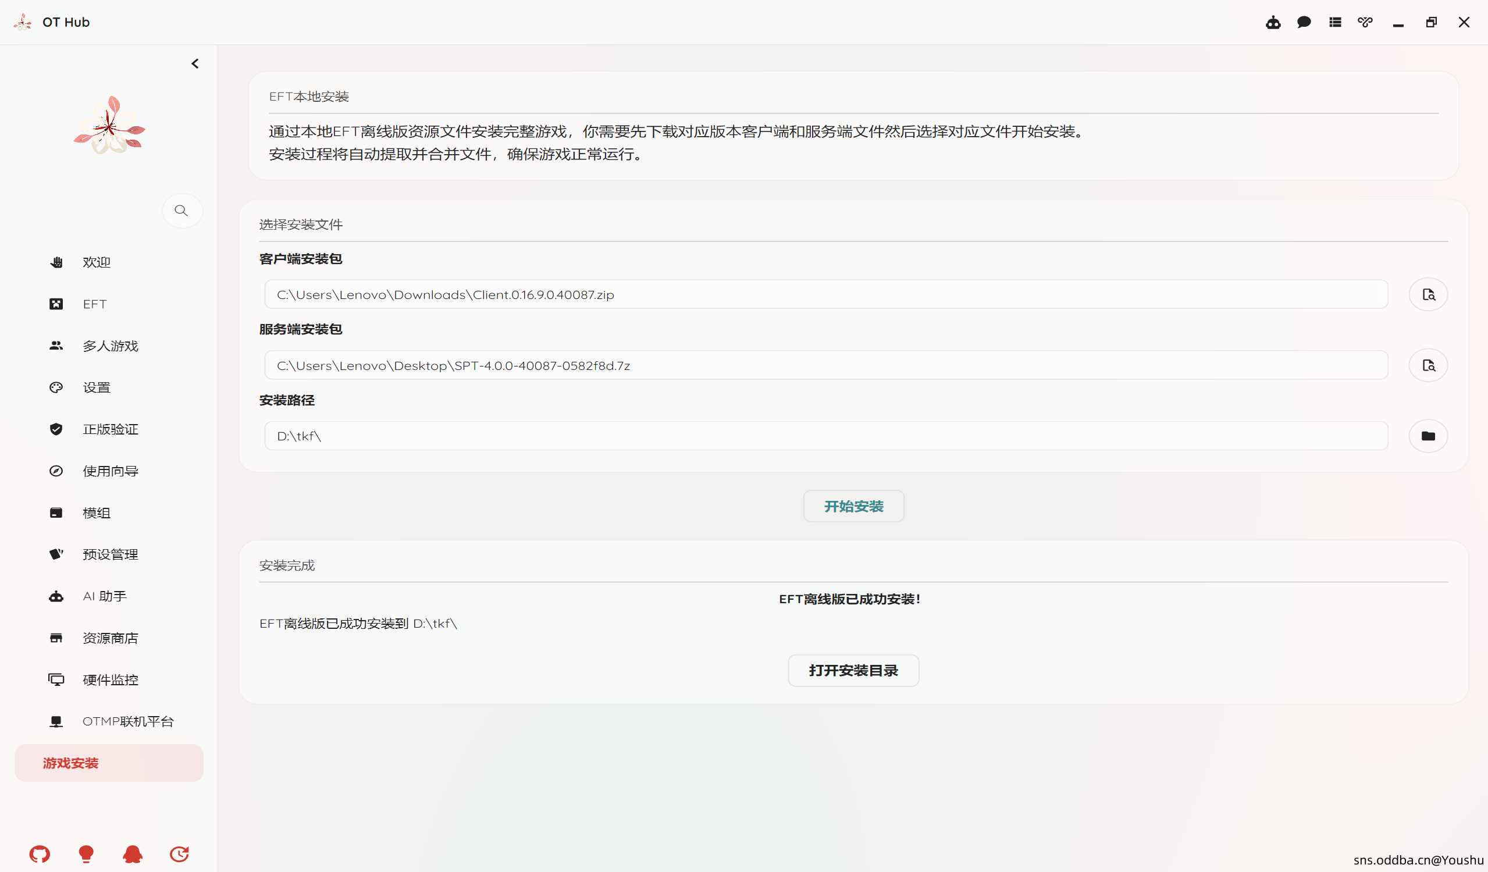Open the chat bubble icon in title bar
The width and height of the screenshot is (1488, 872).
click(1304, 23)
